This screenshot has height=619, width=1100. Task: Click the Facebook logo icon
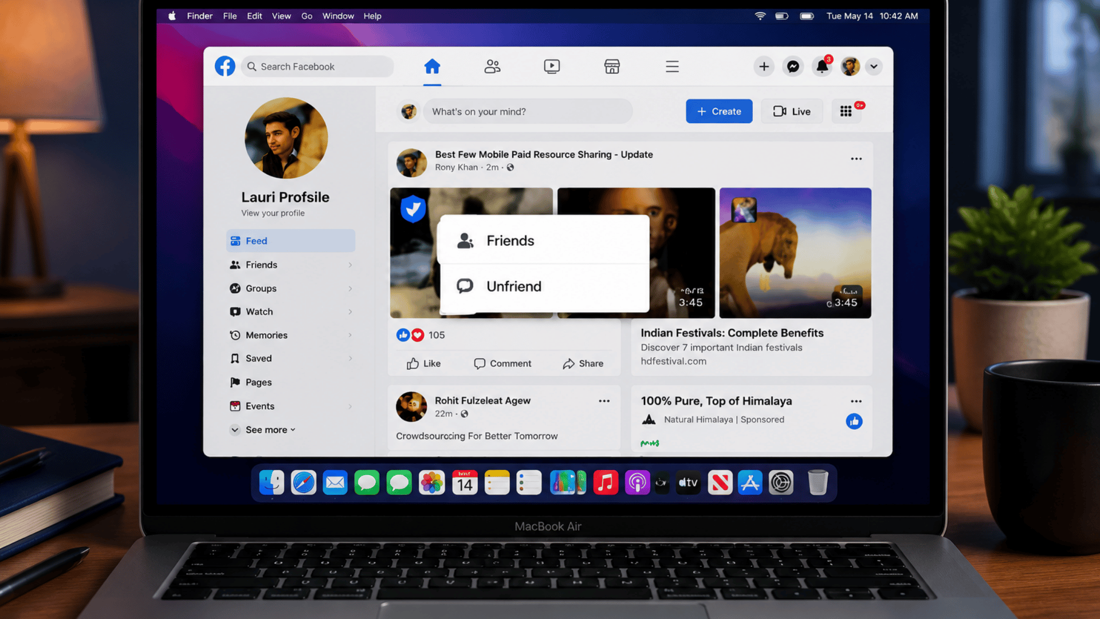[x=225, y=66]
